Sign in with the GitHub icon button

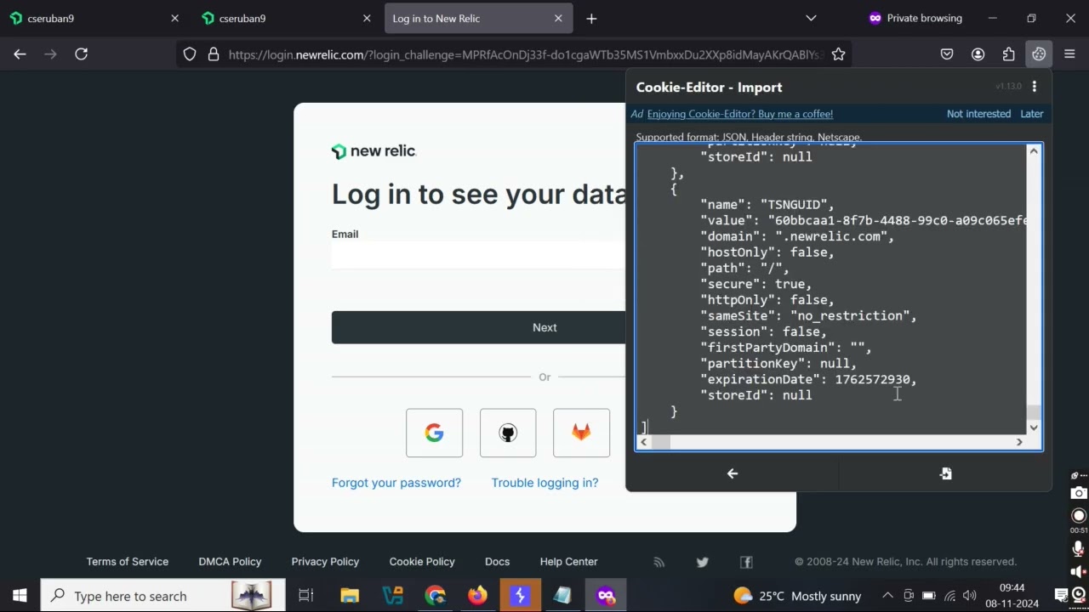point(508,433)
